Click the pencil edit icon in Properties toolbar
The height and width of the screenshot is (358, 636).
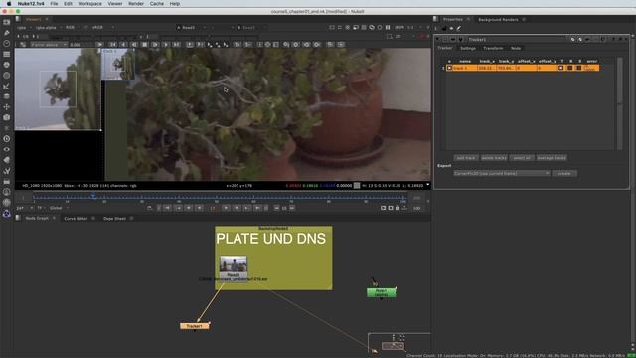pos(459,28)
